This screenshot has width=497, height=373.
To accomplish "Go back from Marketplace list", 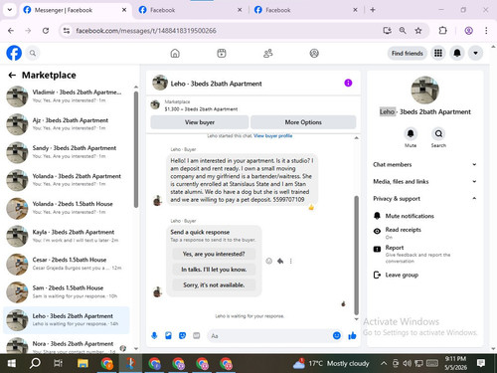I will pos(12,76).
